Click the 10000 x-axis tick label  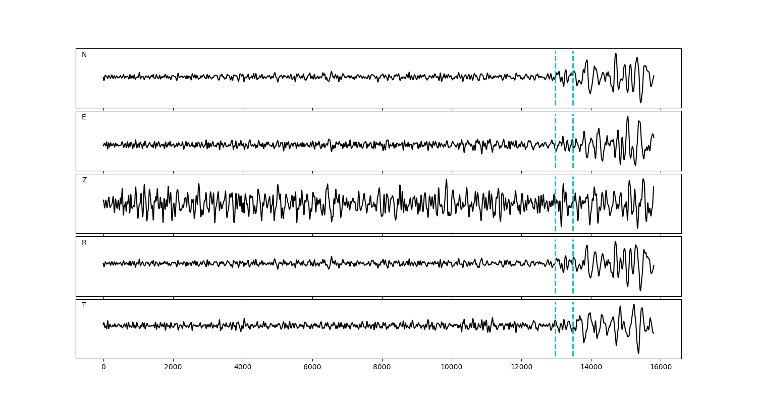tap(452, 368)
